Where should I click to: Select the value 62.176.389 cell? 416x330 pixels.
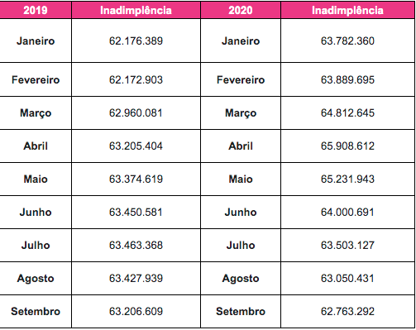click(x=136, y=41)
